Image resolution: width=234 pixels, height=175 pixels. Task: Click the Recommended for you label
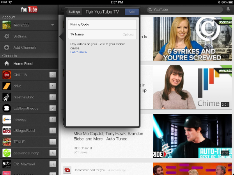pyautogui.click(x=89, y=170)
